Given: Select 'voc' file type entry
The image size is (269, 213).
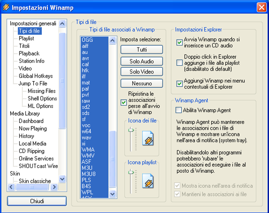Looking at the screenshot, I should pos(95,125).
